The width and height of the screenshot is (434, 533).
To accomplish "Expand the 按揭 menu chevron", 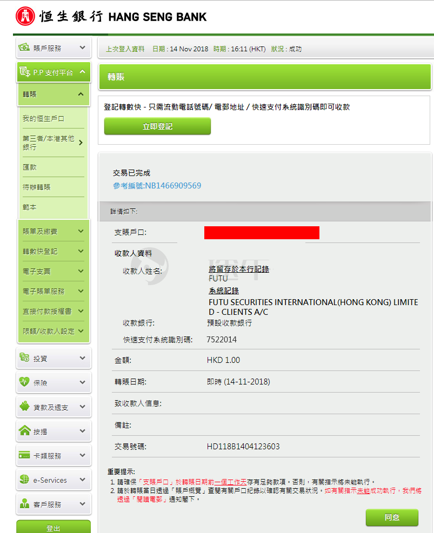I will 82,431.
